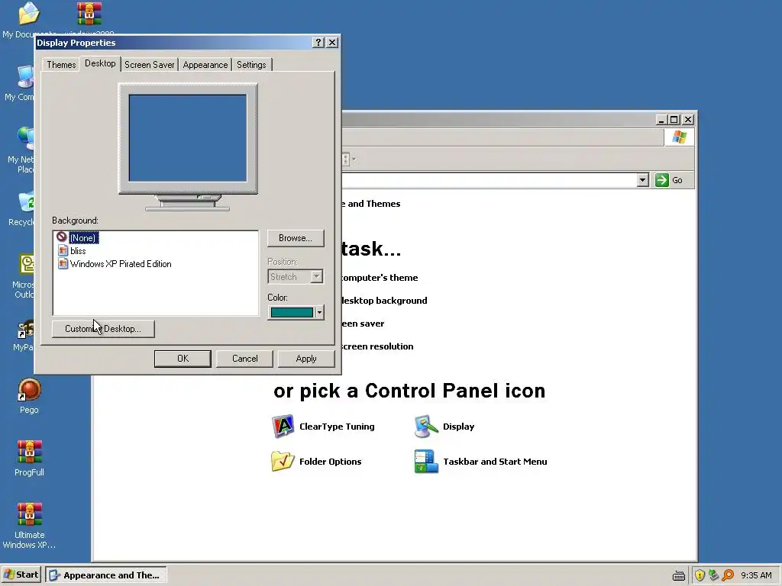Click the Folder Options text link
The height and width of the screenshot is (586, 782).
[x=330, y=462]
